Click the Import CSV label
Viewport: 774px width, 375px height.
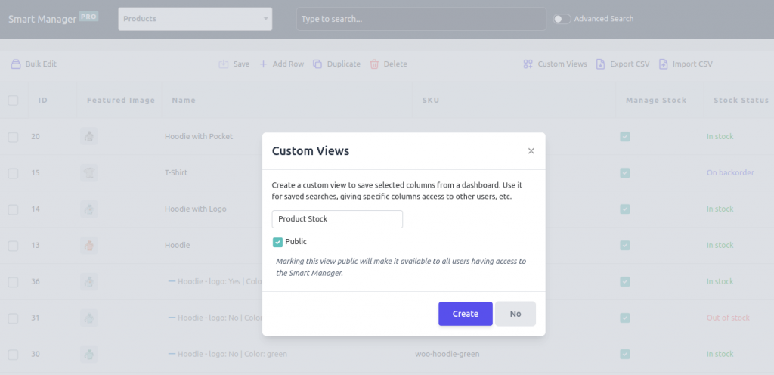[692, 64]
